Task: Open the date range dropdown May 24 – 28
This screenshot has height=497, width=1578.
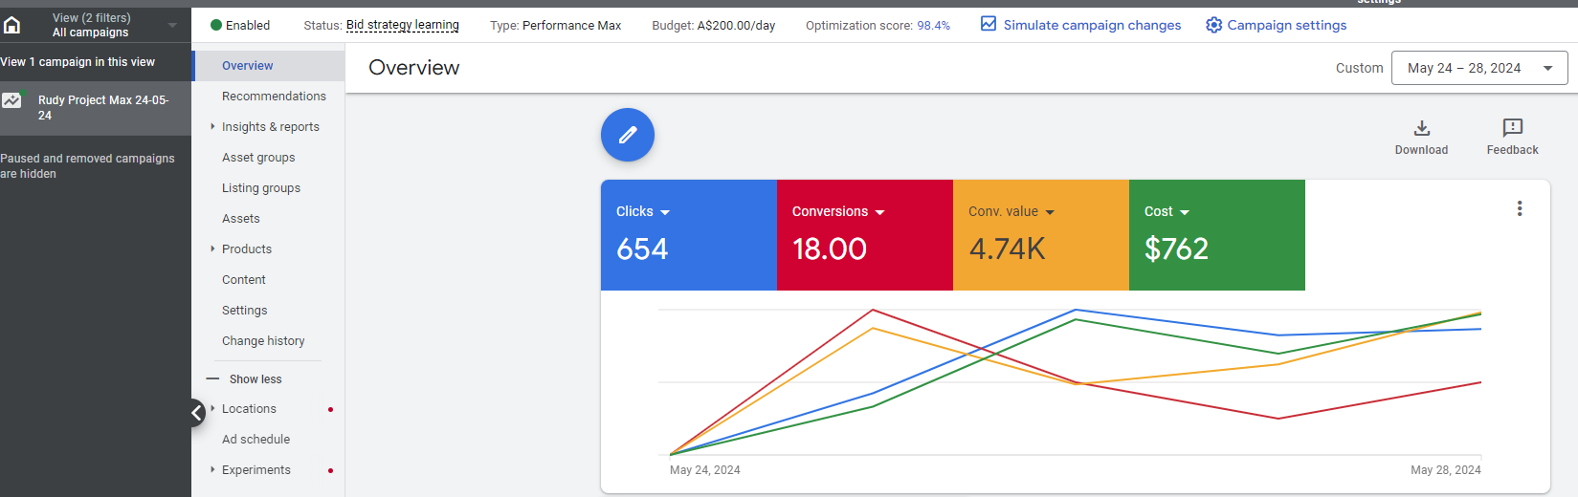Action: [1478, 68]
